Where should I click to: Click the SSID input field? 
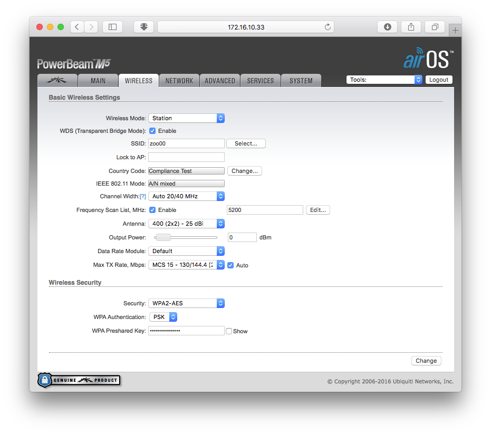pos(186,143)
